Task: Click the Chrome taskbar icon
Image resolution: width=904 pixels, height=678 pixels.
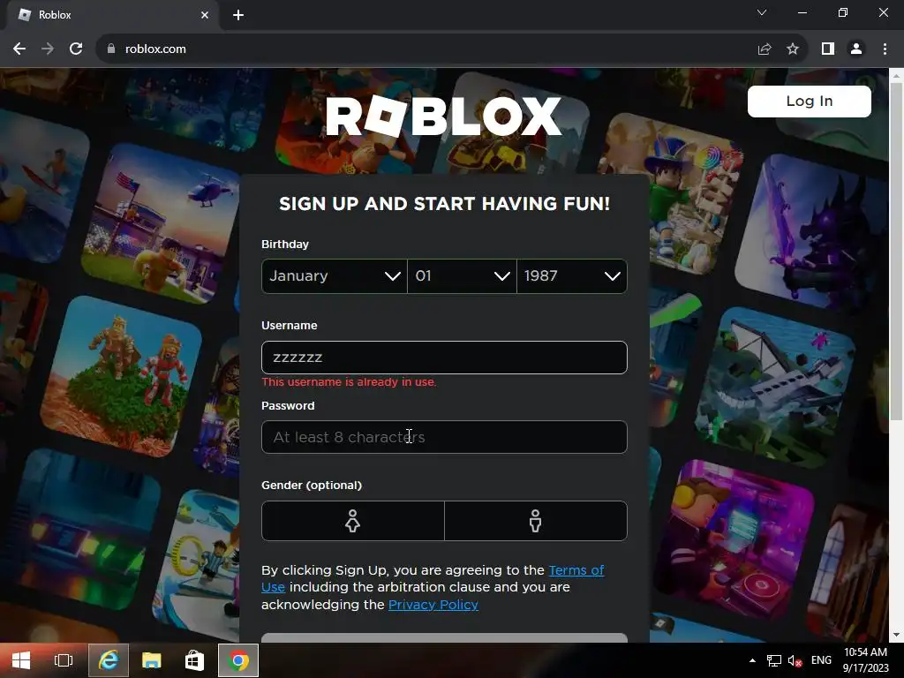Action: [238, 660]
